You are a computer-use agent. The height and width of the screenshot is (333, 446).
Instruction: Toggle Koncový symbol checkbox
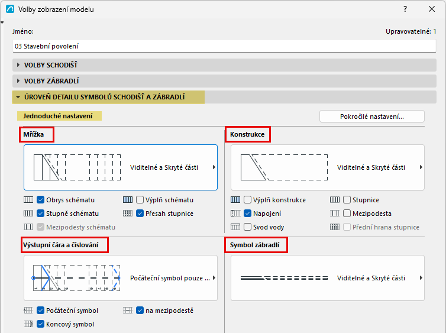(x=41, y=324)
